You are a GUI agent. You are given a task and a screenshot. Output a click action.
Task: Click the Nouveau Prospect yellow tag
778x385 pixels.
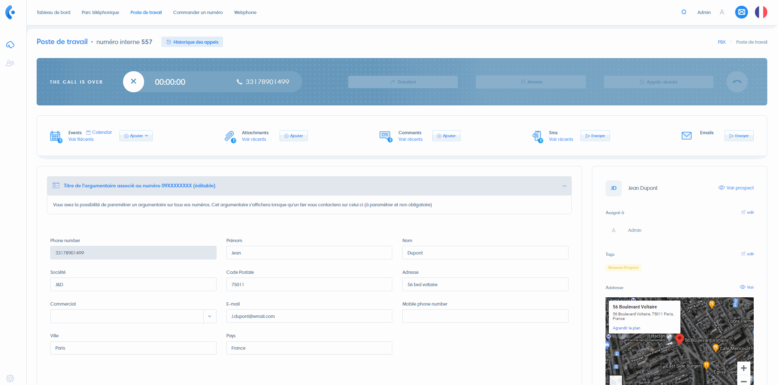click(623, 267)
